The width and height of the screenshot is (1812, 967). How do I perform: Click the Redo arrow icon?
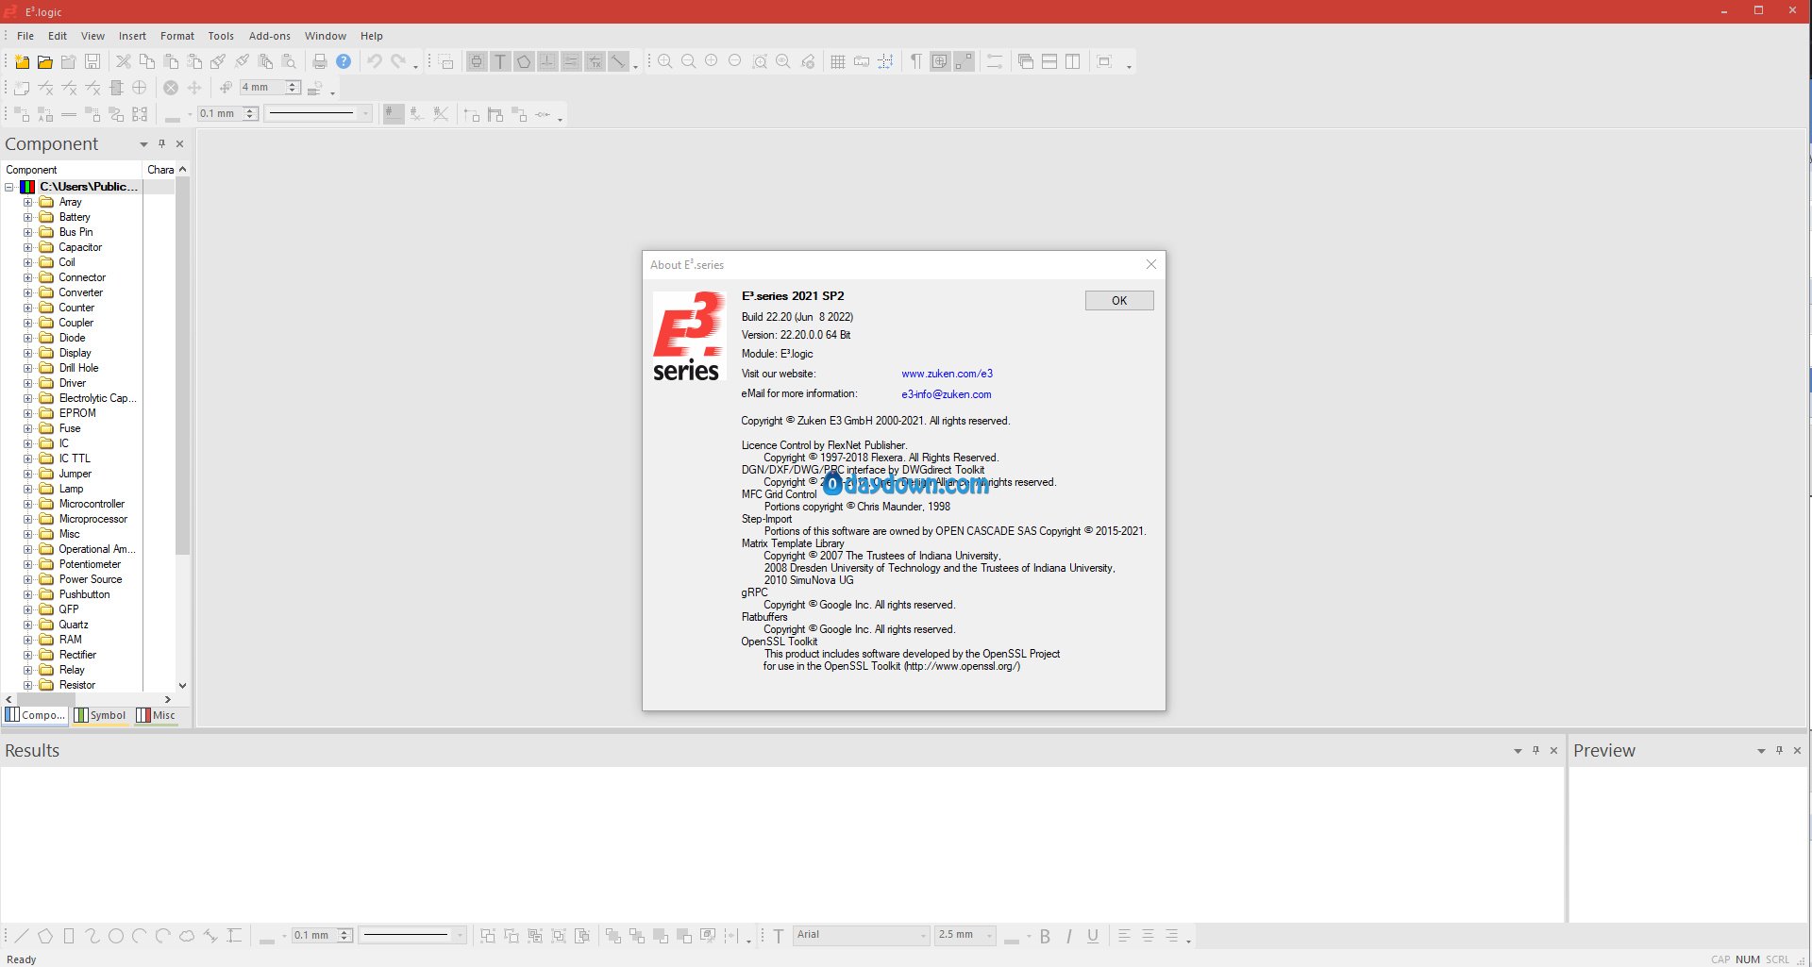pyautogui.click(x=398, y=62)
